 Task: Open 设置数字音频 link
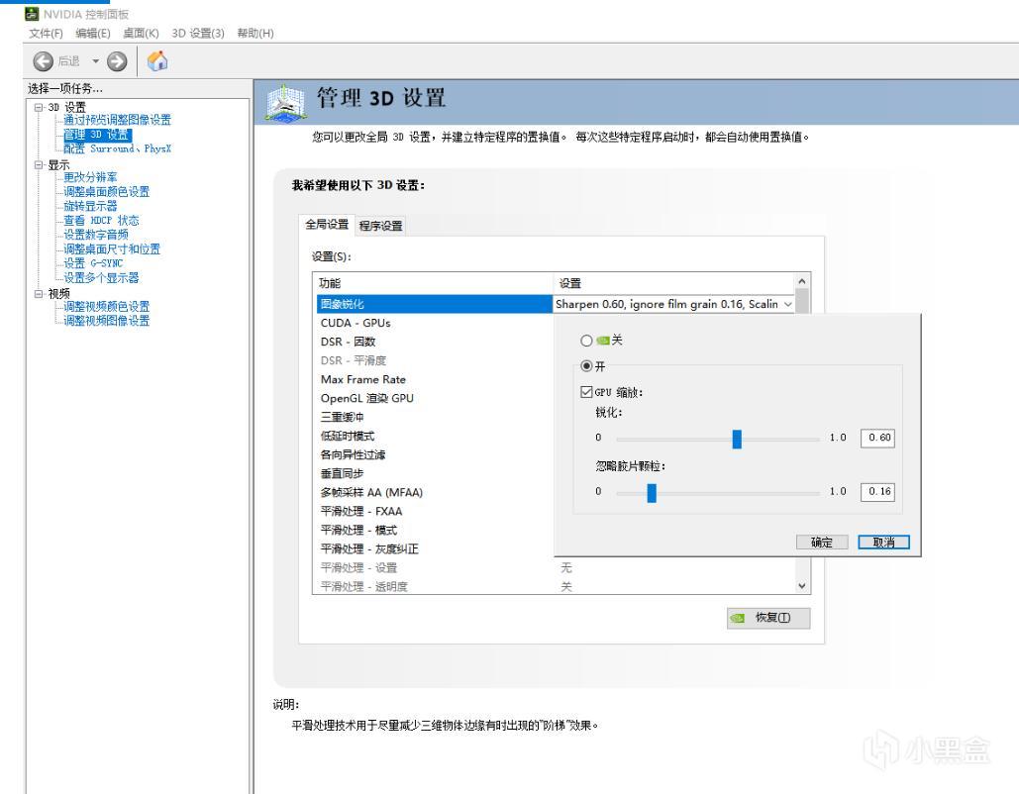(96, 235)
